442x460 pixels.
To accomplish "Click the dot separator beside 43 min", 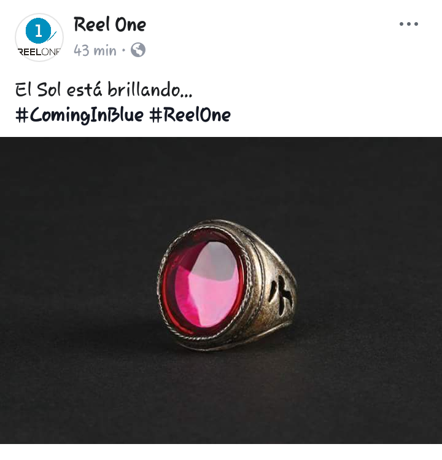I will (124, 50).
